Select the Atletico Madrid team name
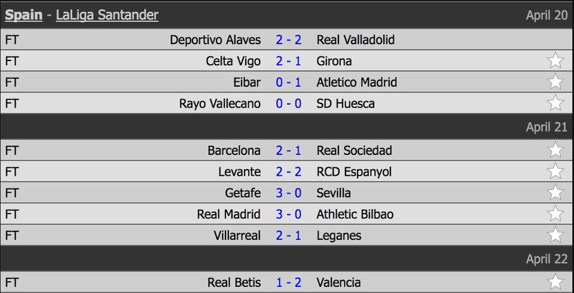The height and width of the screenshot is (293, 574). point(356,82)
